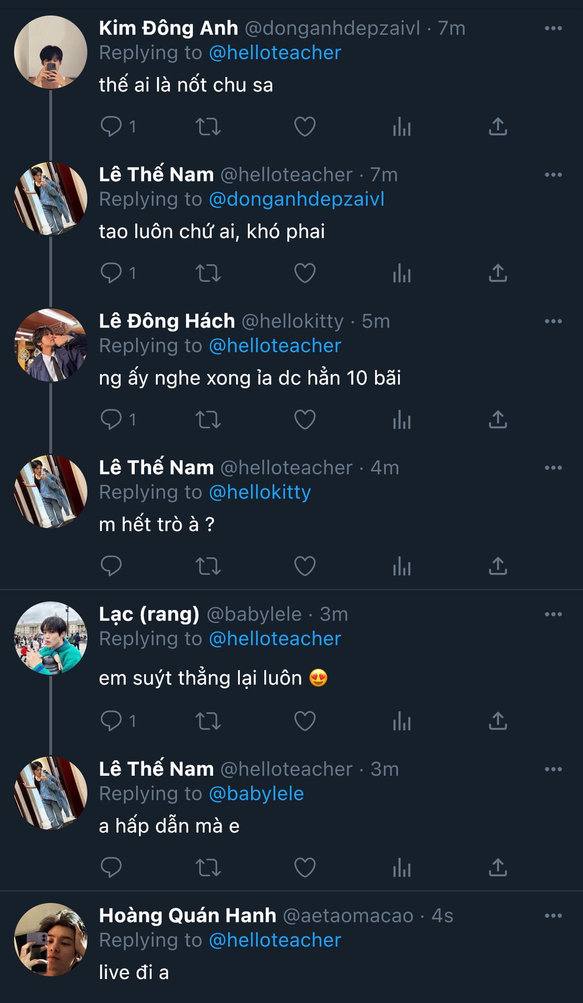Viewport: 583px width, 1003px height.
Task: View analytics on Lạc (rang)'s tweet
Action: click(402, 721)
